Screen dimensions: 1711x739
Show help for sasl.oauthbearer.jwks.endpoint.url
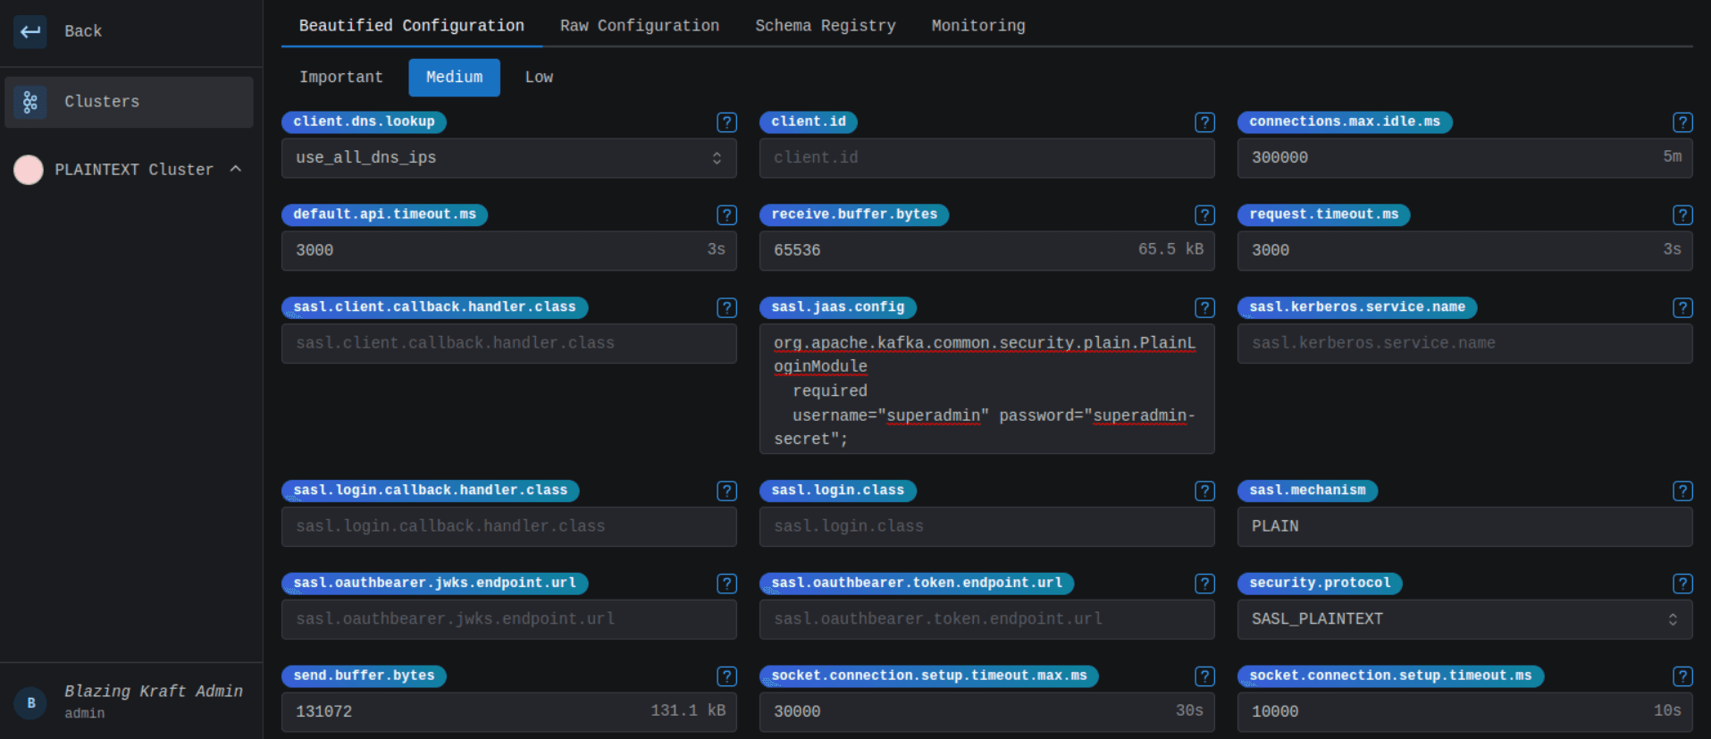click(x=727, y=584)
